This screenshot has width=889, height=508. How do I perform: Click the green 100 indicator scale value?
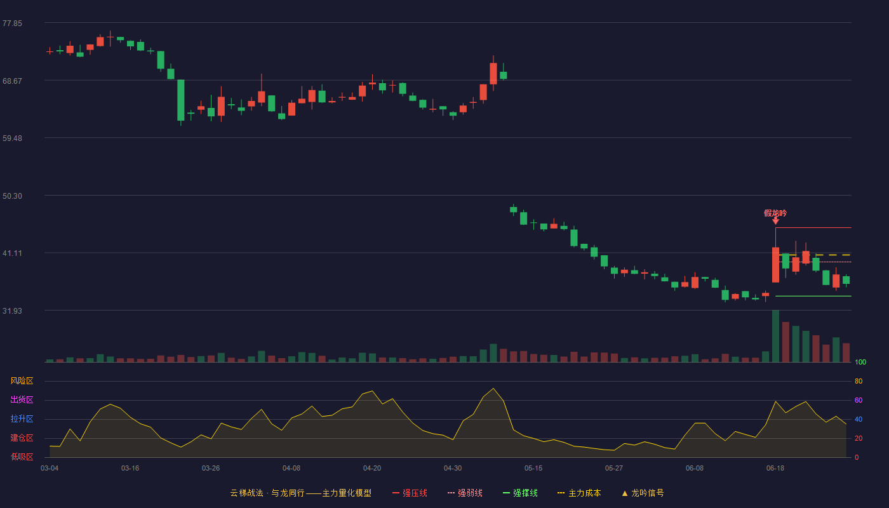click(x=860, y=362)
